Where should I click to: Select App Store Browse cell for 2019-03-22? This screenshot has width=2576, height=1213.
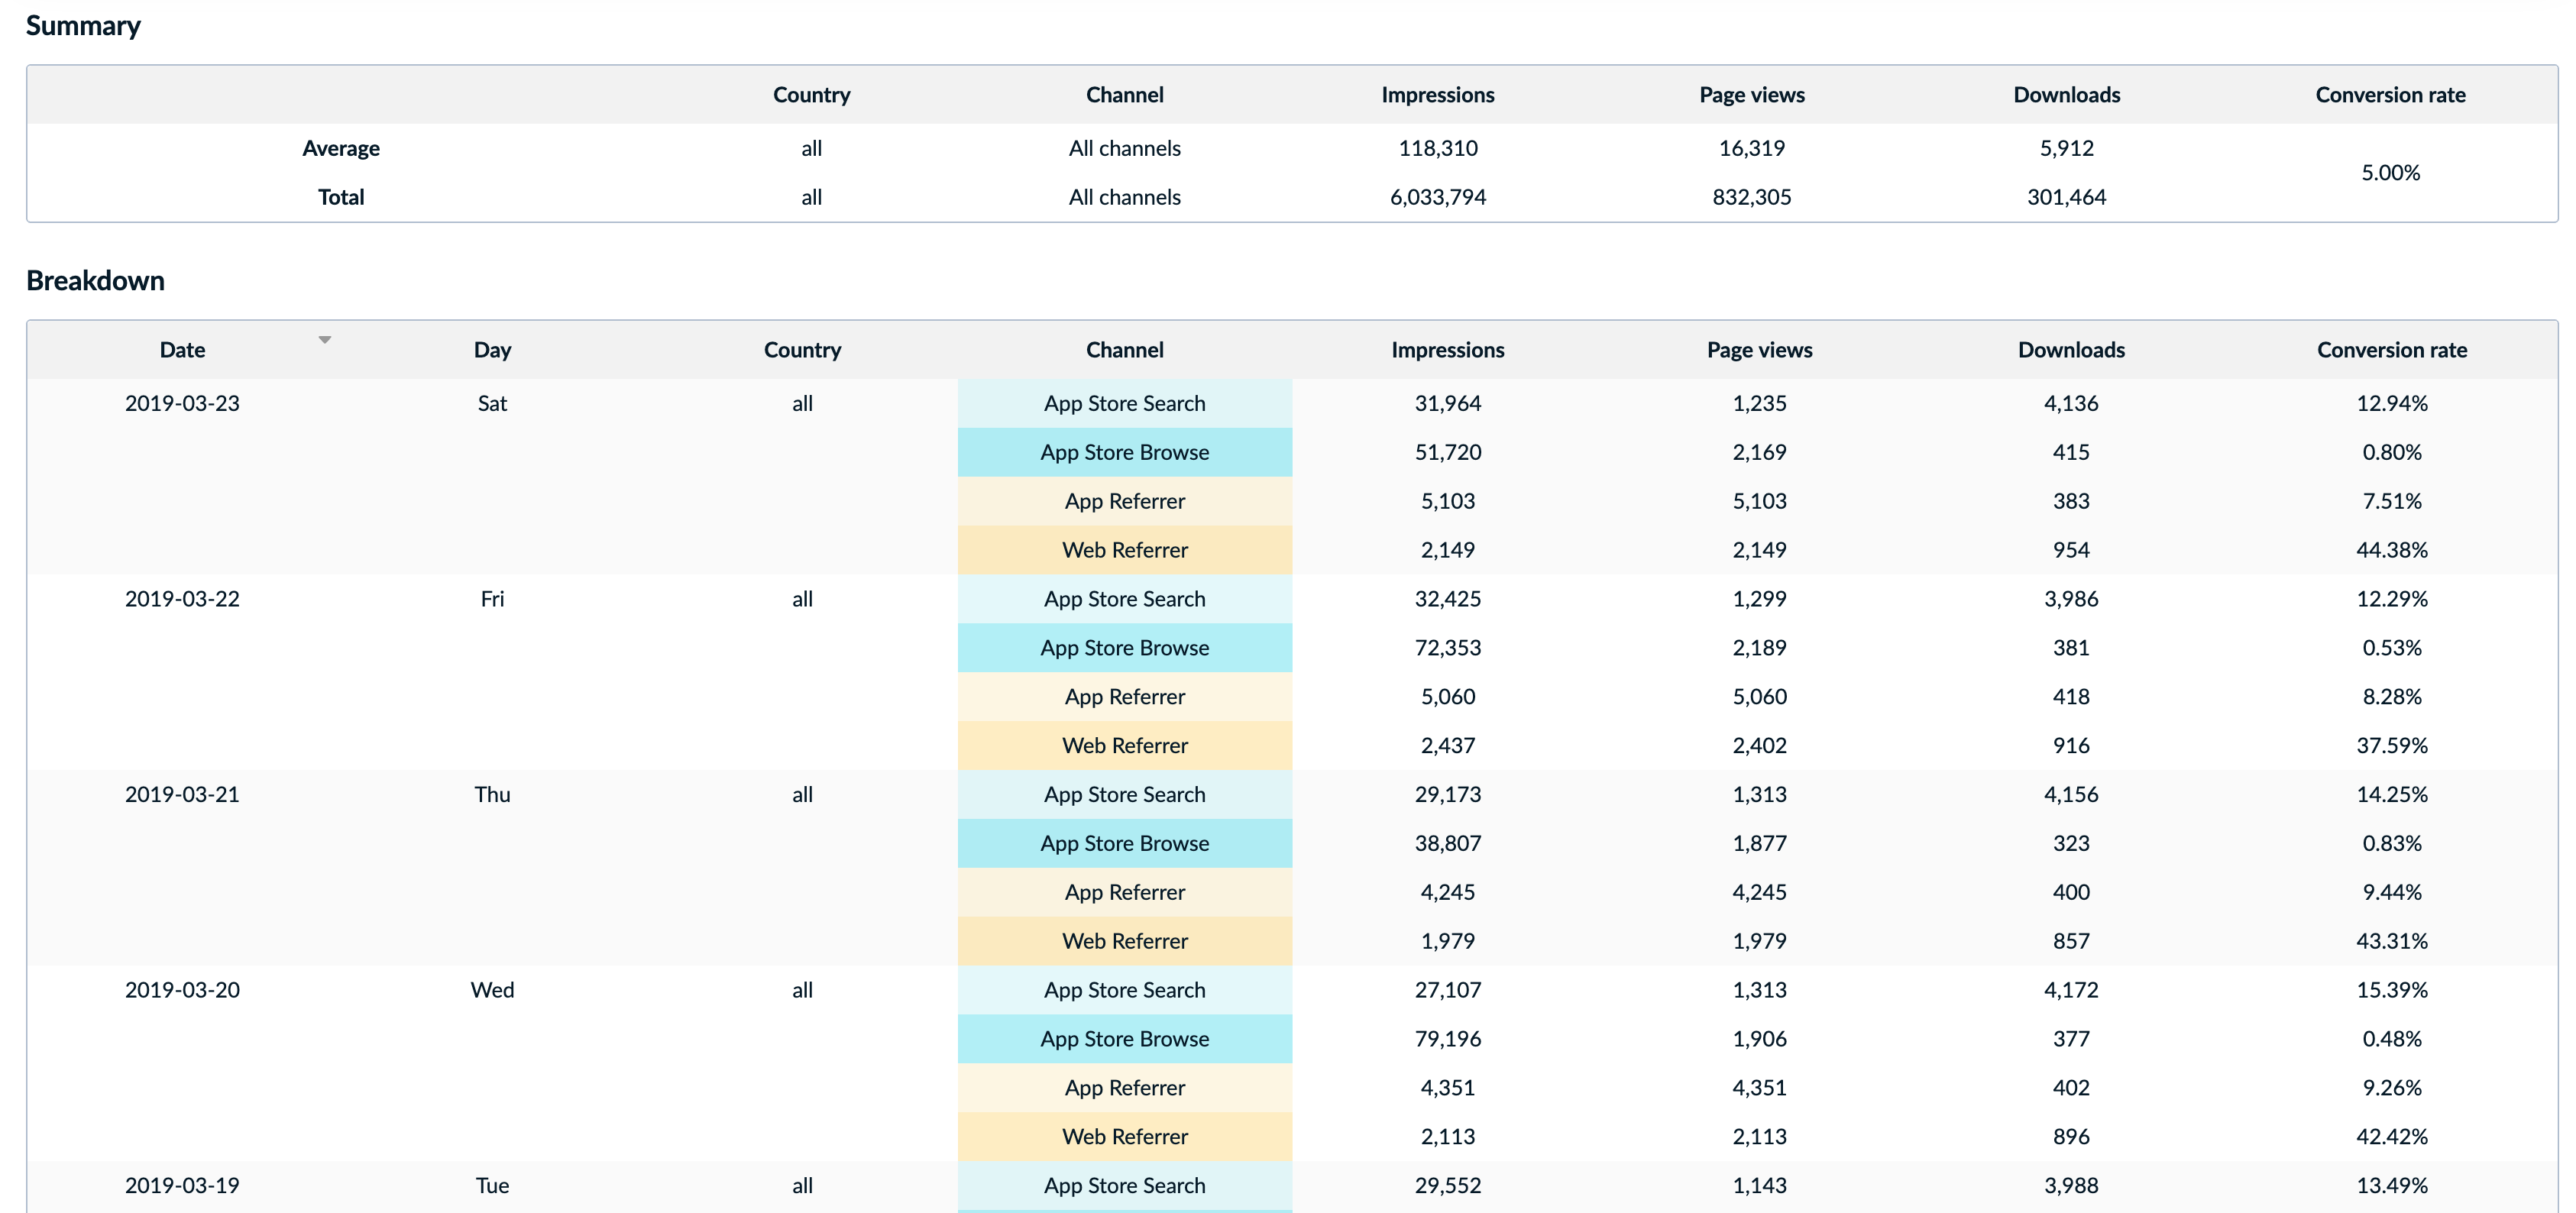click(x=1124, y=648)
